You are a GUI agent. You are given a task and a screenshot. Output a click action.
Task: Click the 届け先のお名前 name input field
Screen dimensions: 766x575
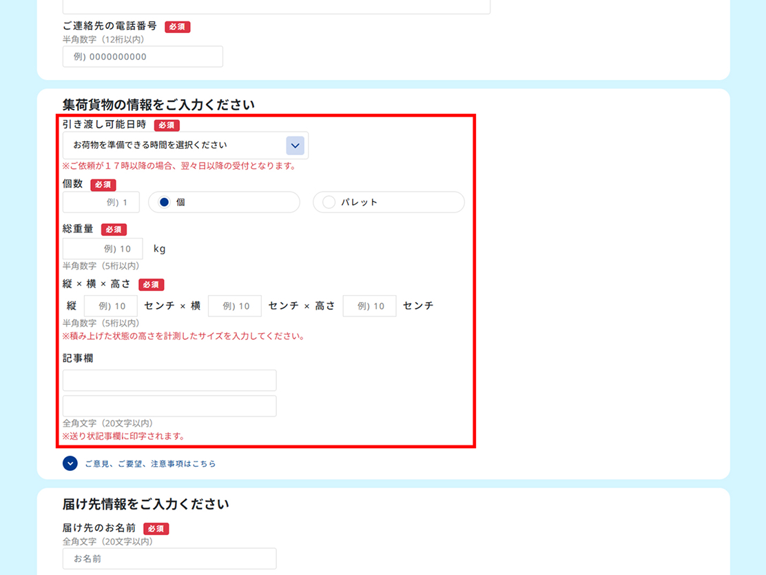click(x=169, y=558)
